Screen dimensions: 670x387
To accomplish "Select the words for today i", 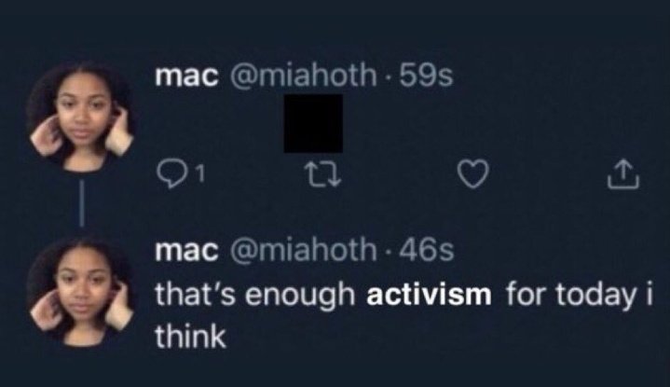I will coord(580,295).
